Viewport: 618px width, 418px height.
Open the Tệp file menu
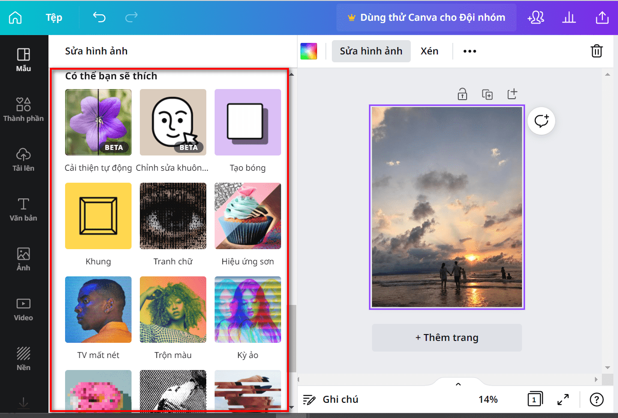coord(54,18)
